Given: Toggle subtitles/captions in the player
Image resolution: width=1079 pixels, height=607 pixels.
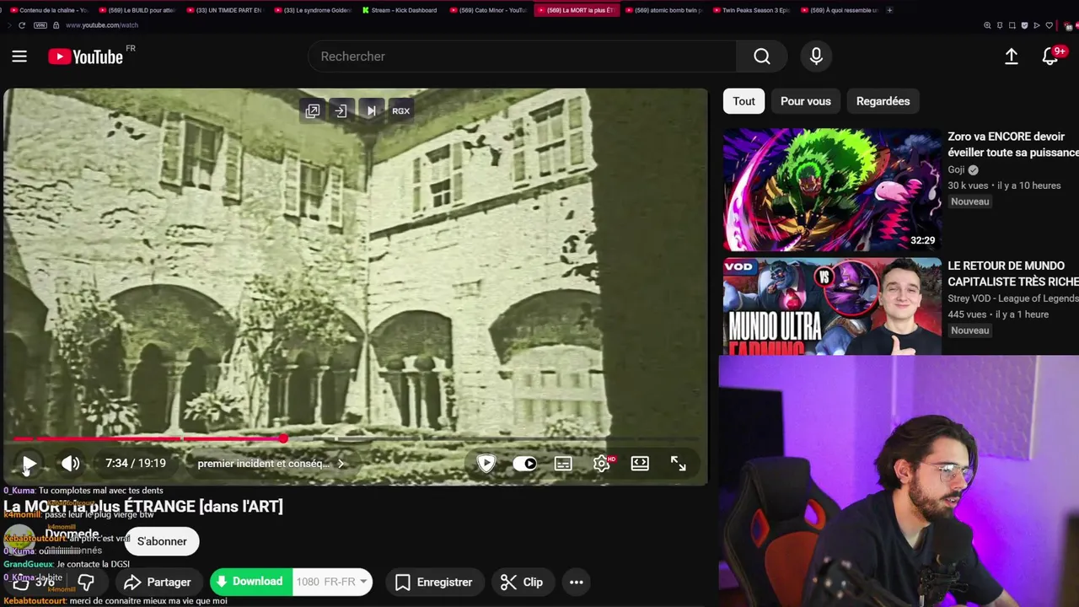Looking at the screenshot, I should [x=563, y=464].
